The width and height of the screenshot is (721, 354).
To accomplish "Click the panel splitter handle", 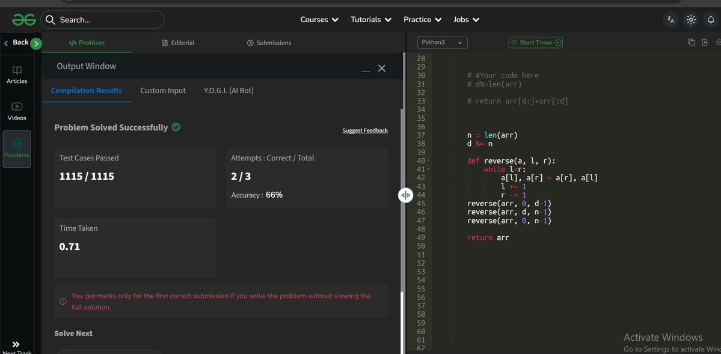I will [405, 195].
